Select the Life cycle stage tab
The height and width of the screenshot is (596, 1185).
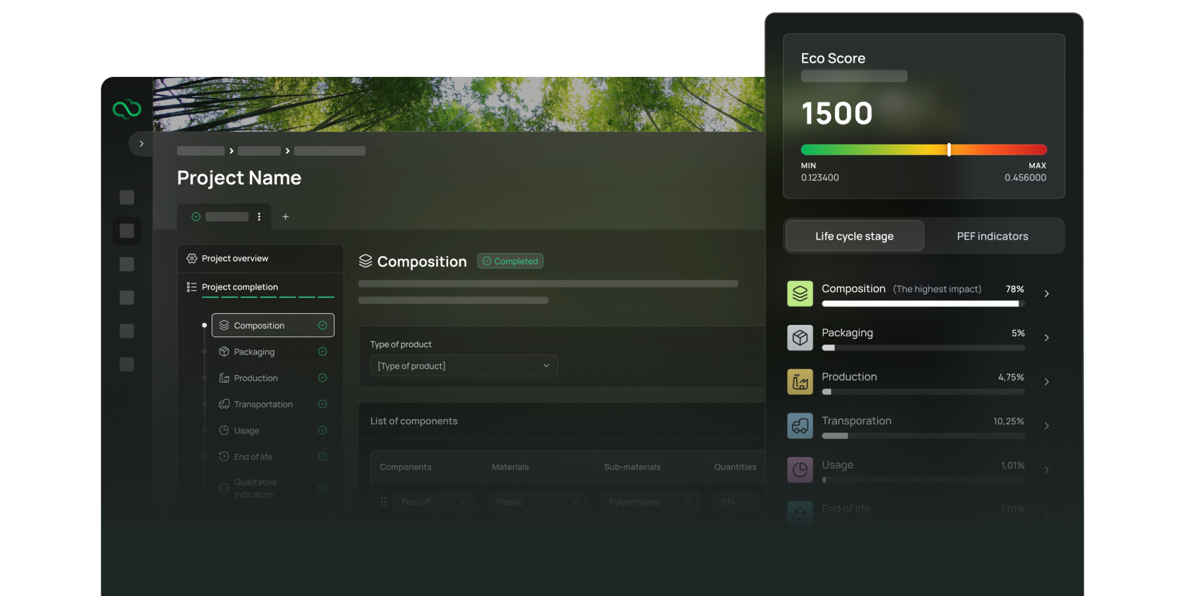(854, 236)
